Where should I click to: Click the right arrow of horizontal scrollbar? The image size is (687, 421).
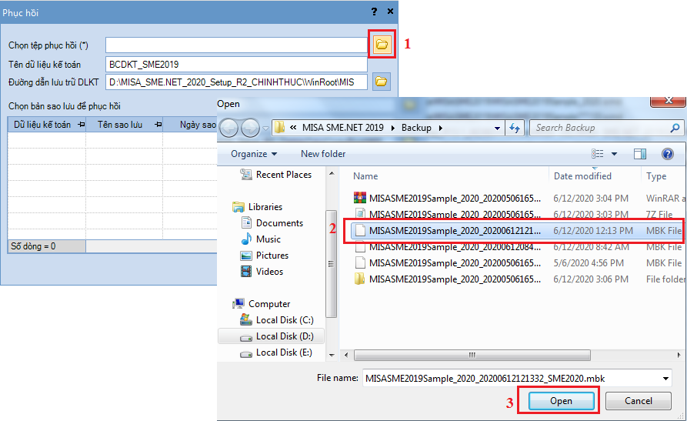click(x=679, y=355)
